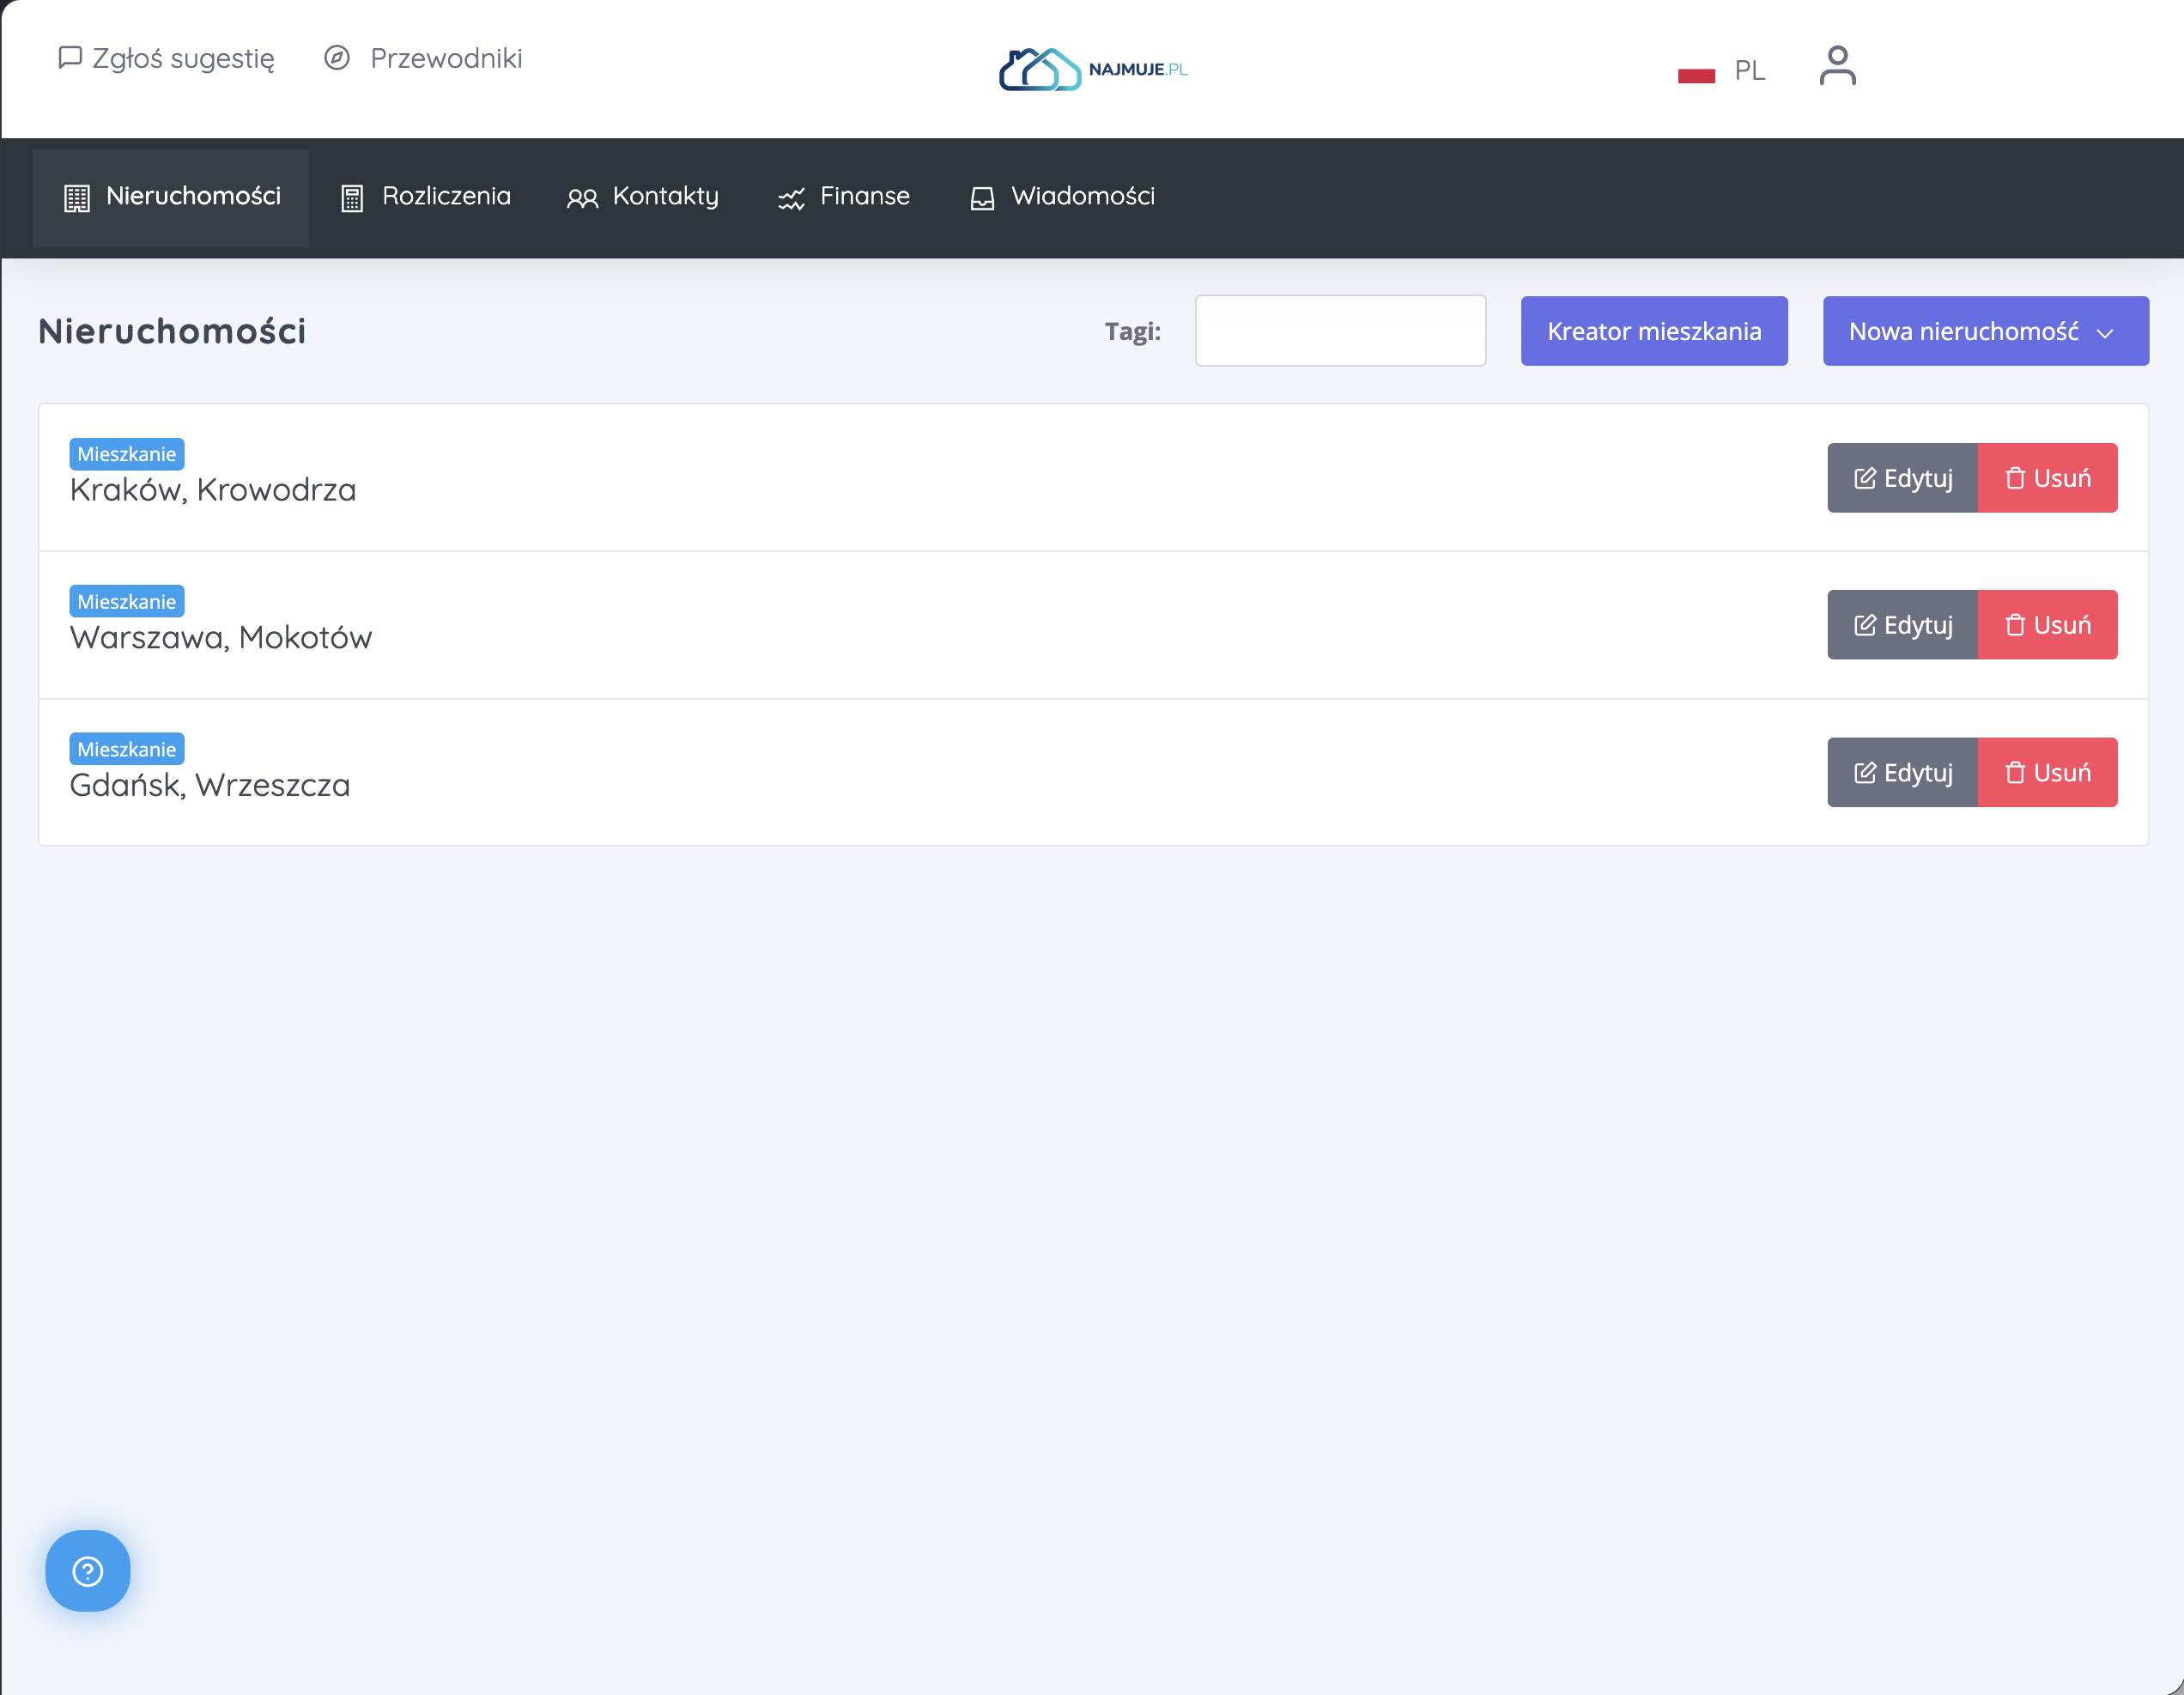Click pencil icon in Kraków Edytuj button
This screenshot has width=2184, height=1695.
tap(1864, 478)
